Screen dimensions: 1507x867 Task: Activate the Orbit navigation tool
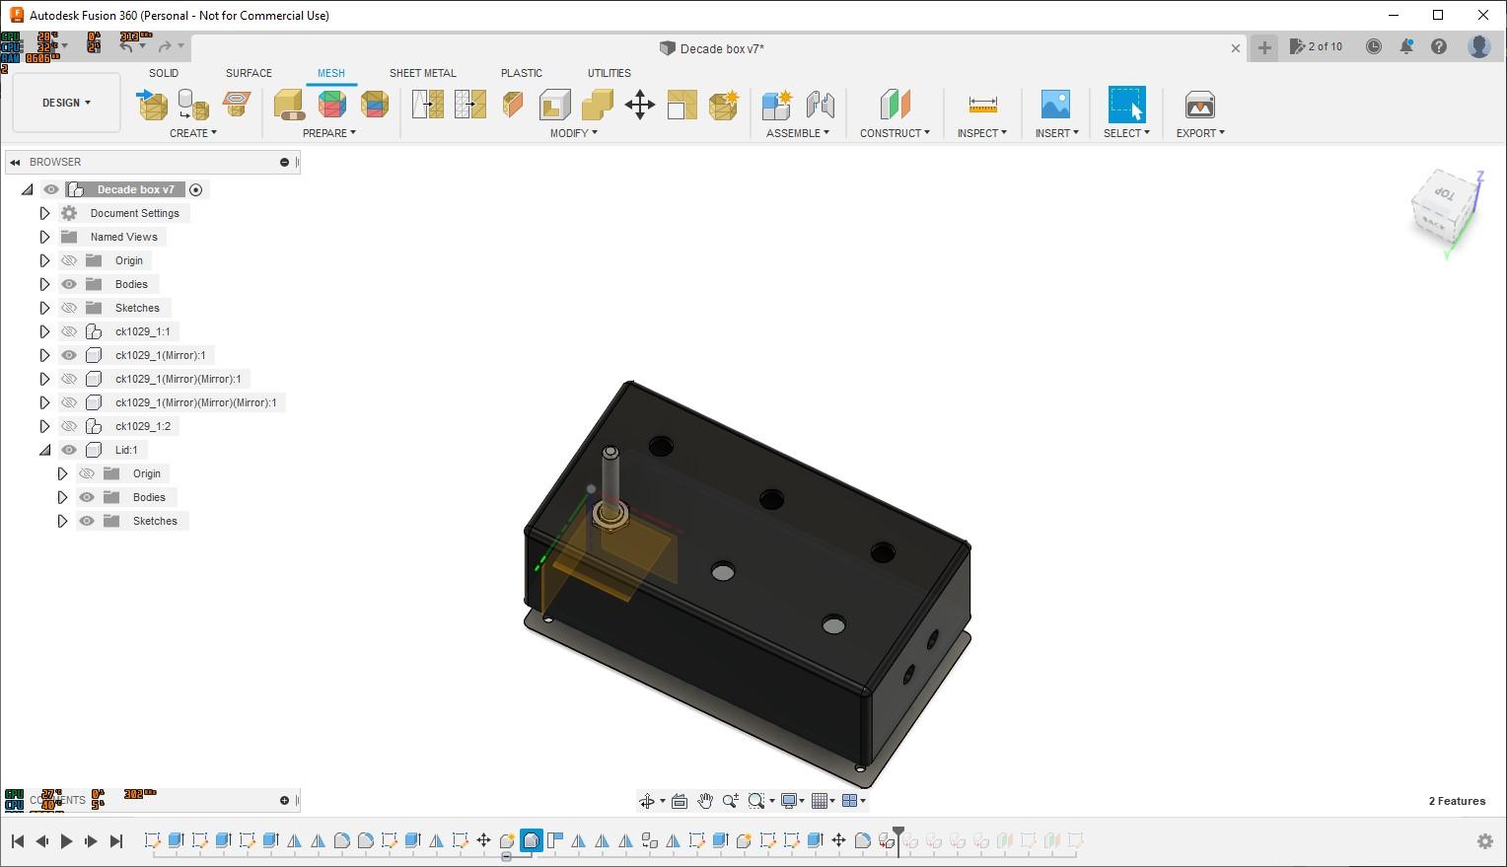tap(647, 801)
